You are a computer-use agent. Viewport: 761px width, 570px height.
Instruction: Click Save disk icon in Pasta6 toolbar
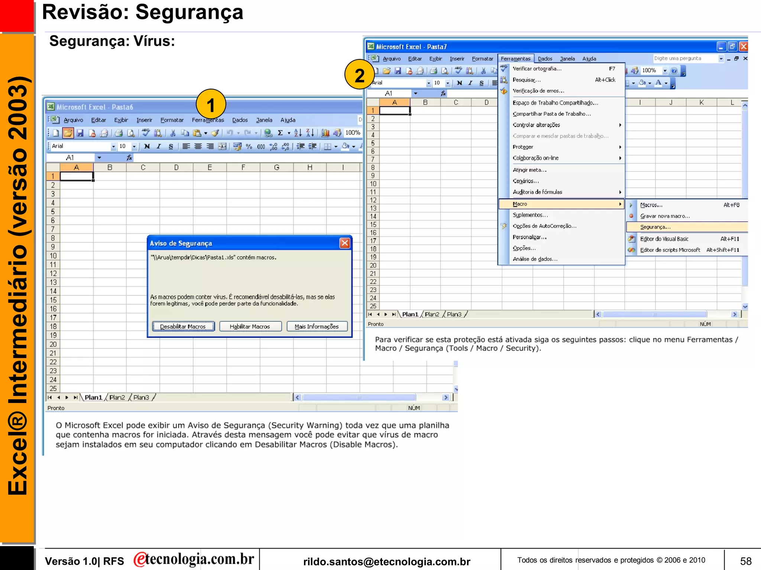(80, 133)
